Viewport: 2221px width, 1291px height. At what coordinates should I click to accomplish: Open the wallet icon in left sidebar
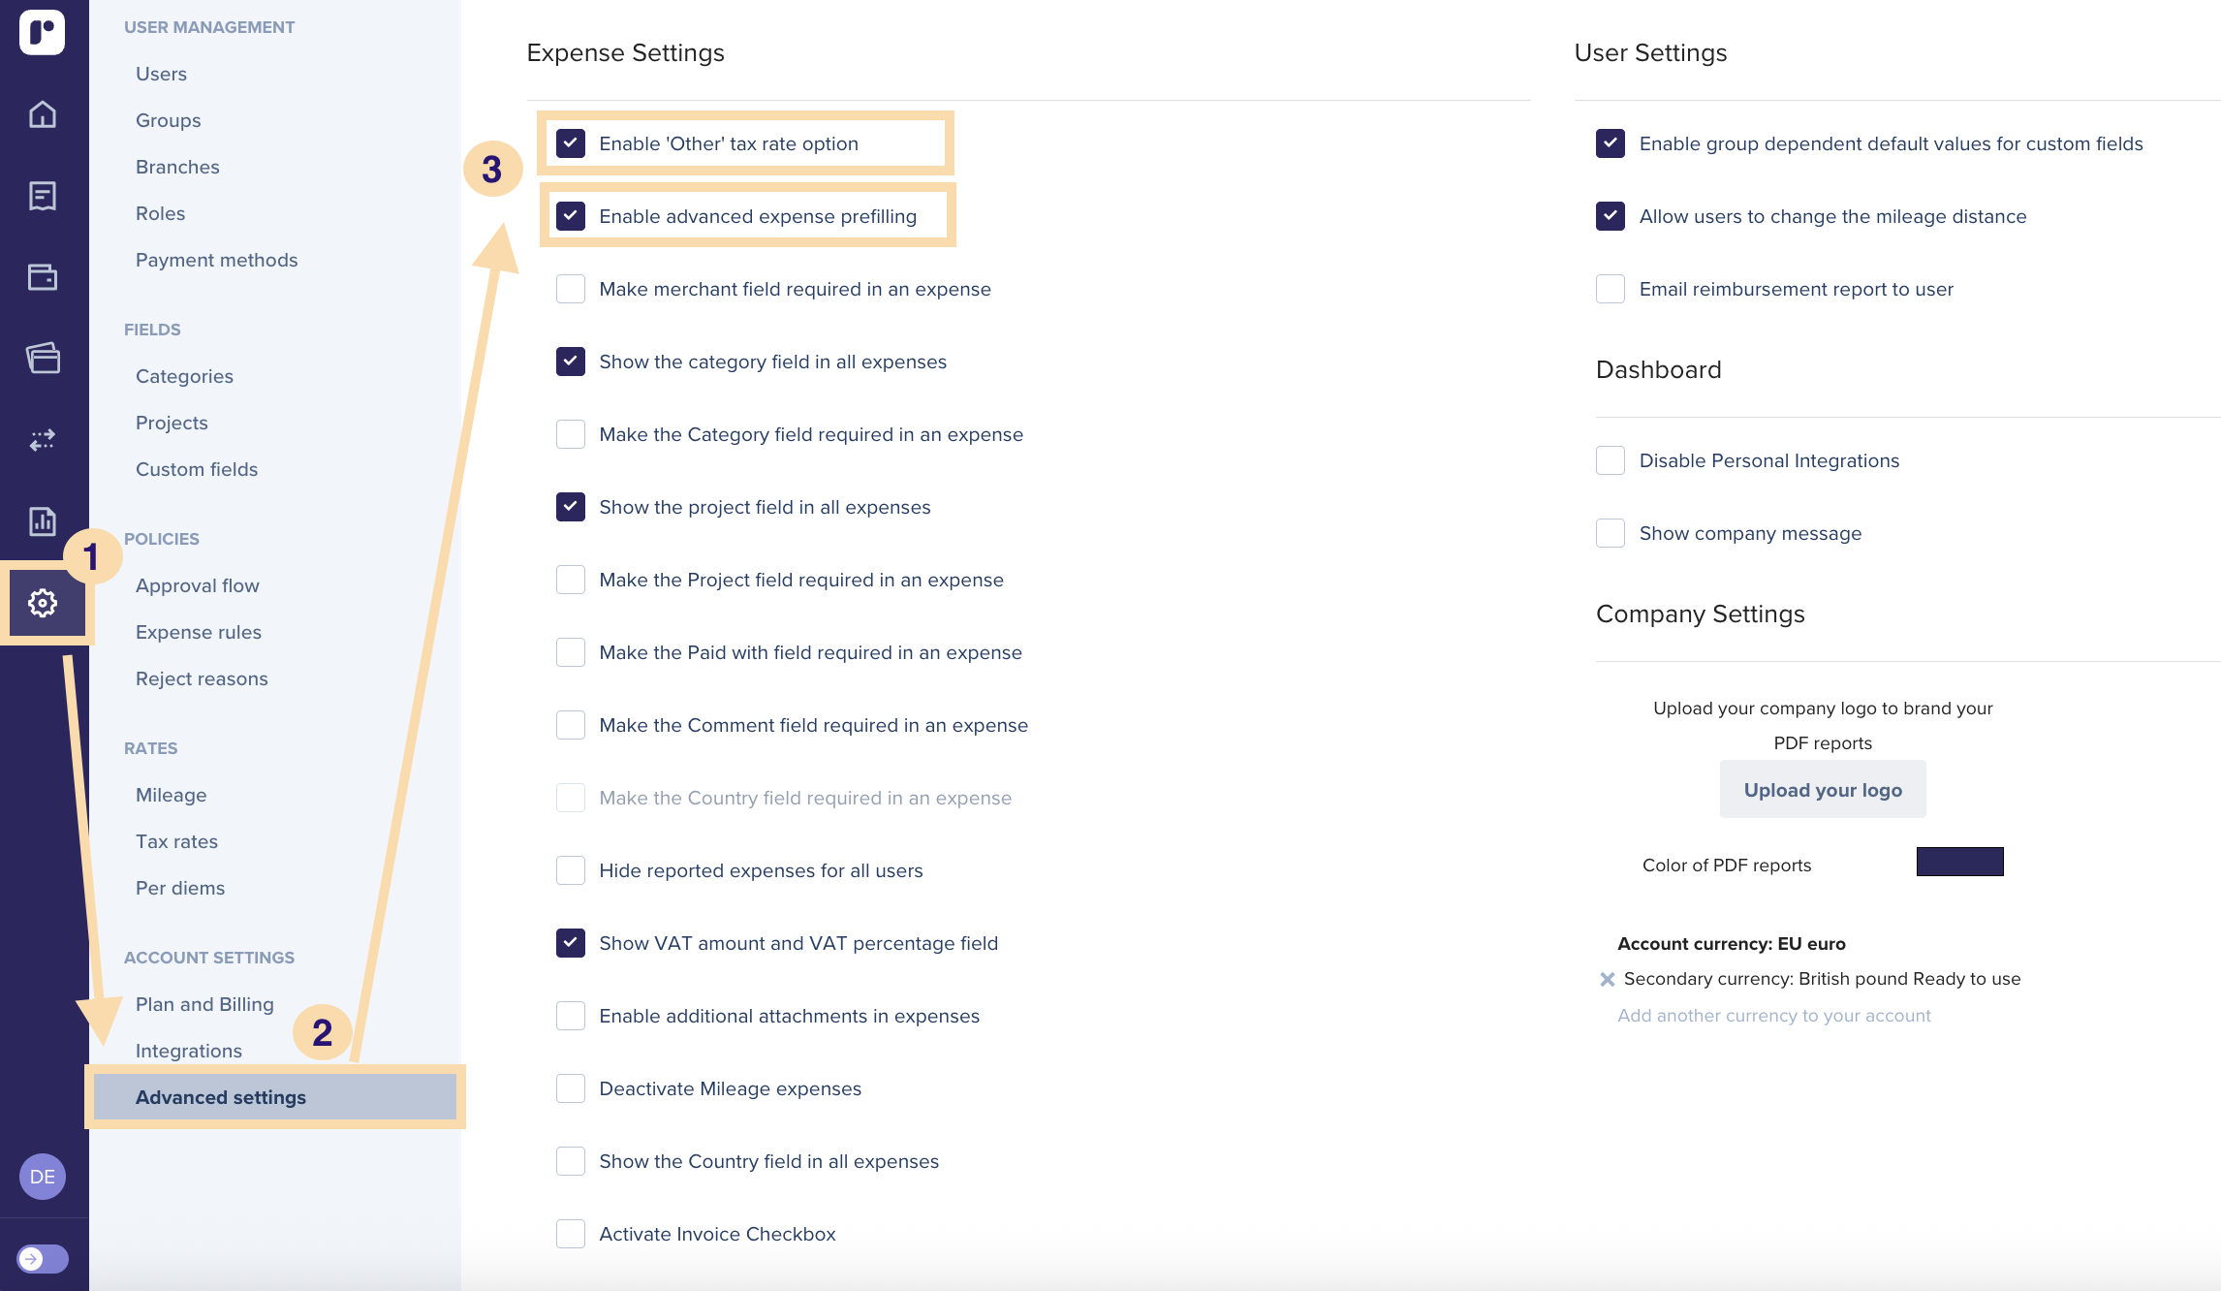[43, 277]
